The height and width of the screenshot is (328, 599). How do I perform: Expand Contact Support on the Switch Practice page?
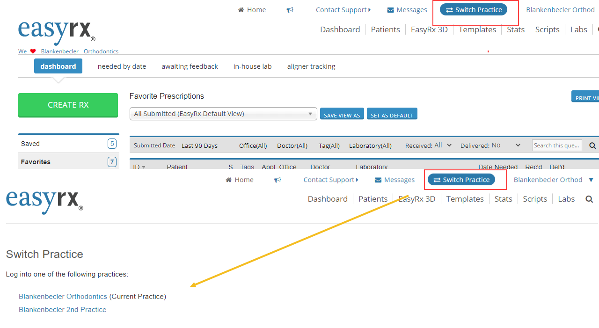pyautogui.click(x=331, y=180)
